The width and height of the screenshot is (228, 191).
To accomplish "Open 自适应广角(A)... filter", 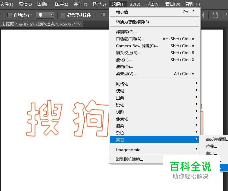I will tap(155, 39).
